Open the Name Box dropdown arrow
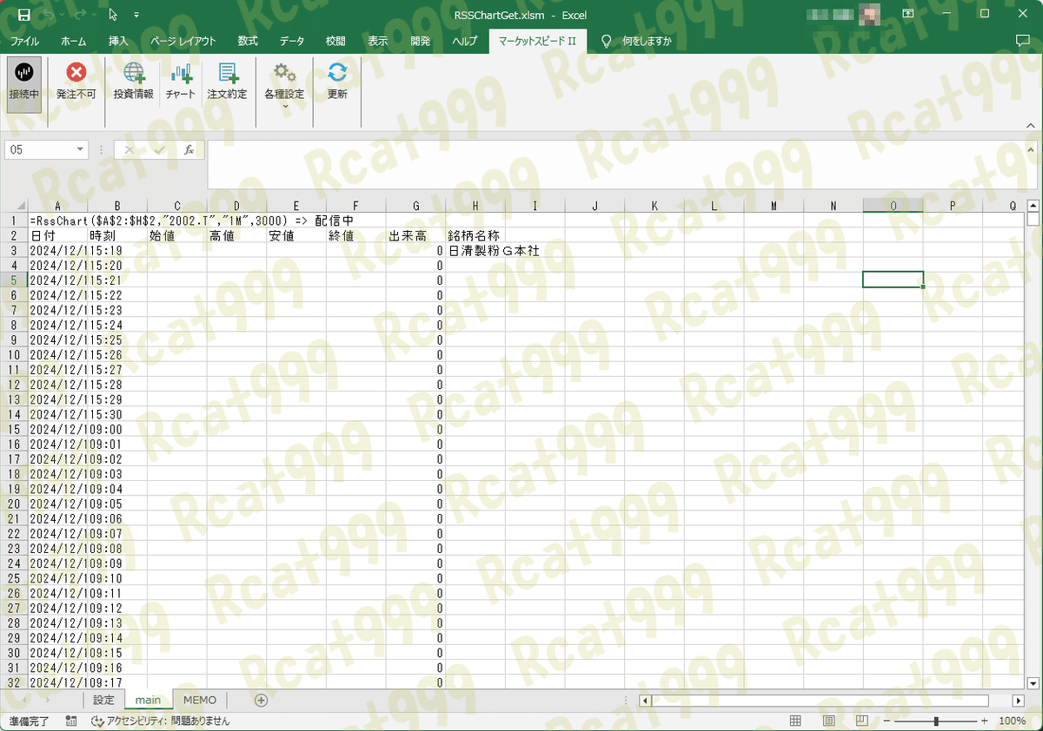Screen dimensions: 1043x731 (x=82, y=150)
